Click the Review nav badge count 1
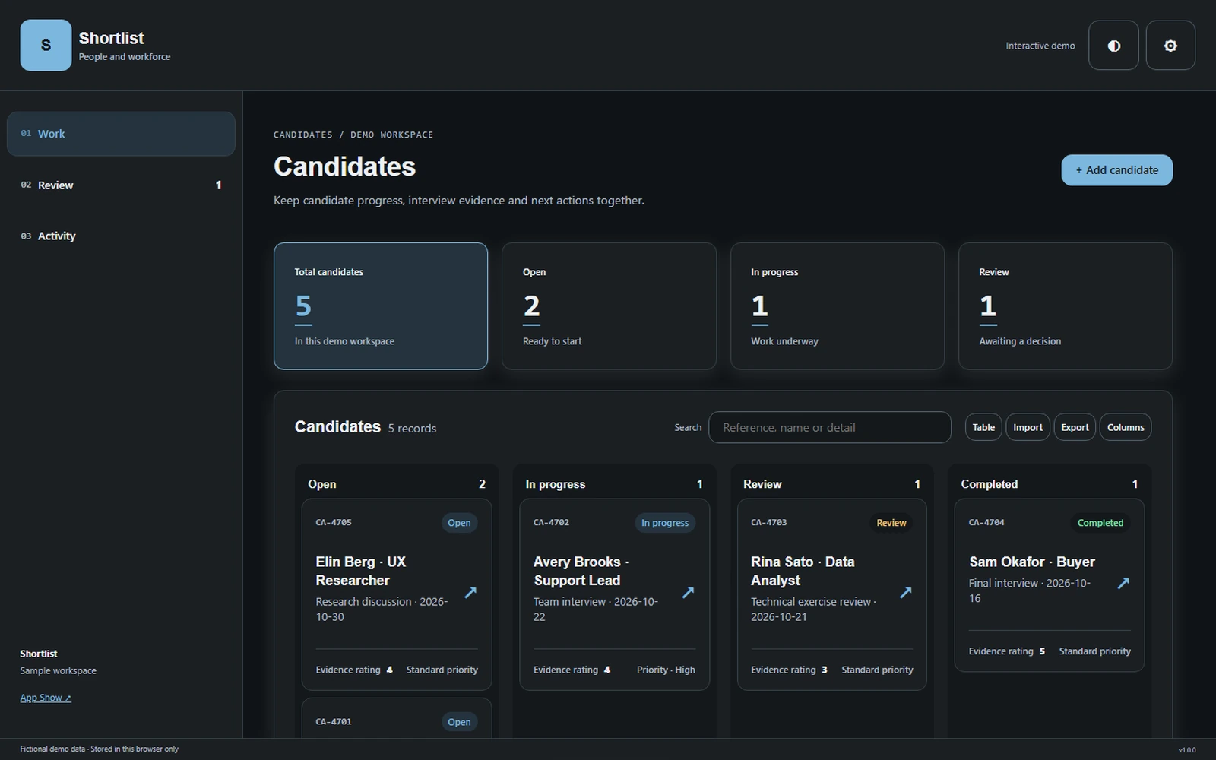Image resolution: width=1216 pixels, height=760 pixels. (x=218, y=185)
